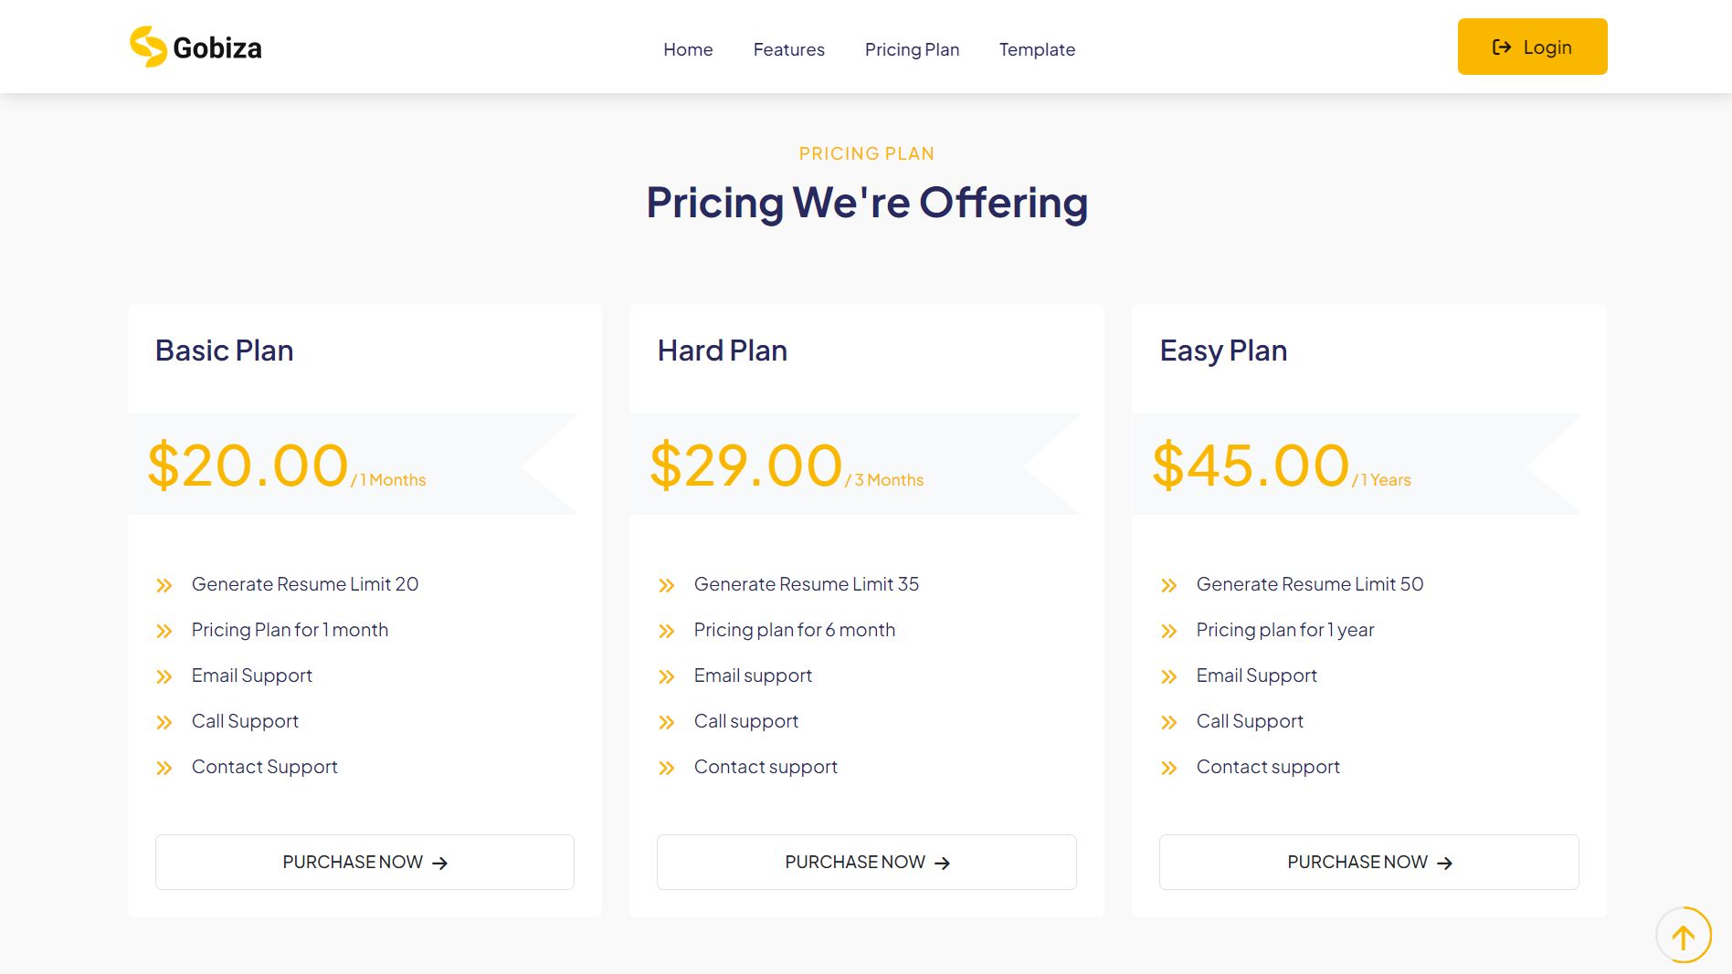Click chevron icon beside Easy Plan Contact support
1732x974 pixels.
pos(1169,768)
